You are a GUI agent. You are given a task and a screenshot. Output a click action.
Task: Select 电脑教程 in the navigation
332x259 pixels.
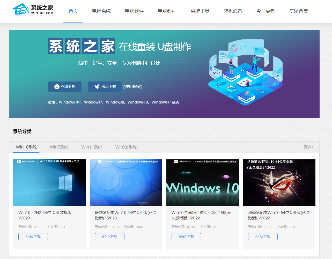pos(167,11)
